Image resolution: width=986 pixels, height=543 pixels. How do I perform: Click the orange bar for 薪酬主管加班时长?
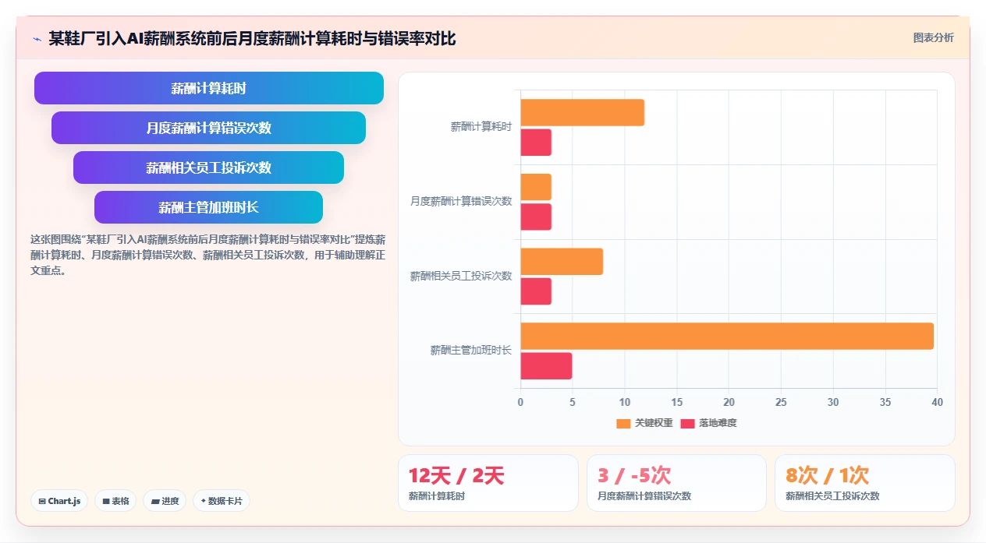tap(727, 336)
